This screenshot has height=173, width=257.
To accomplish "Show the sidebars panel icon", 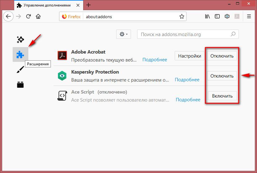I will [x=217, y=16].
